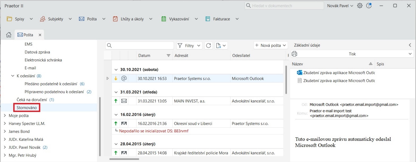Click the envelope icon in MAIN INVEST row

(124, 101)
